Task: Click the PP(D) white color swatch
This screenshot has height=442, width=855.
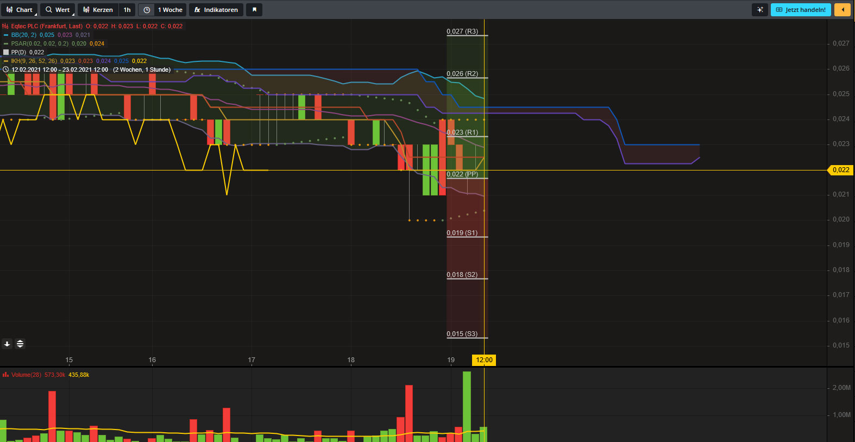Action: (x=6, y=52)
